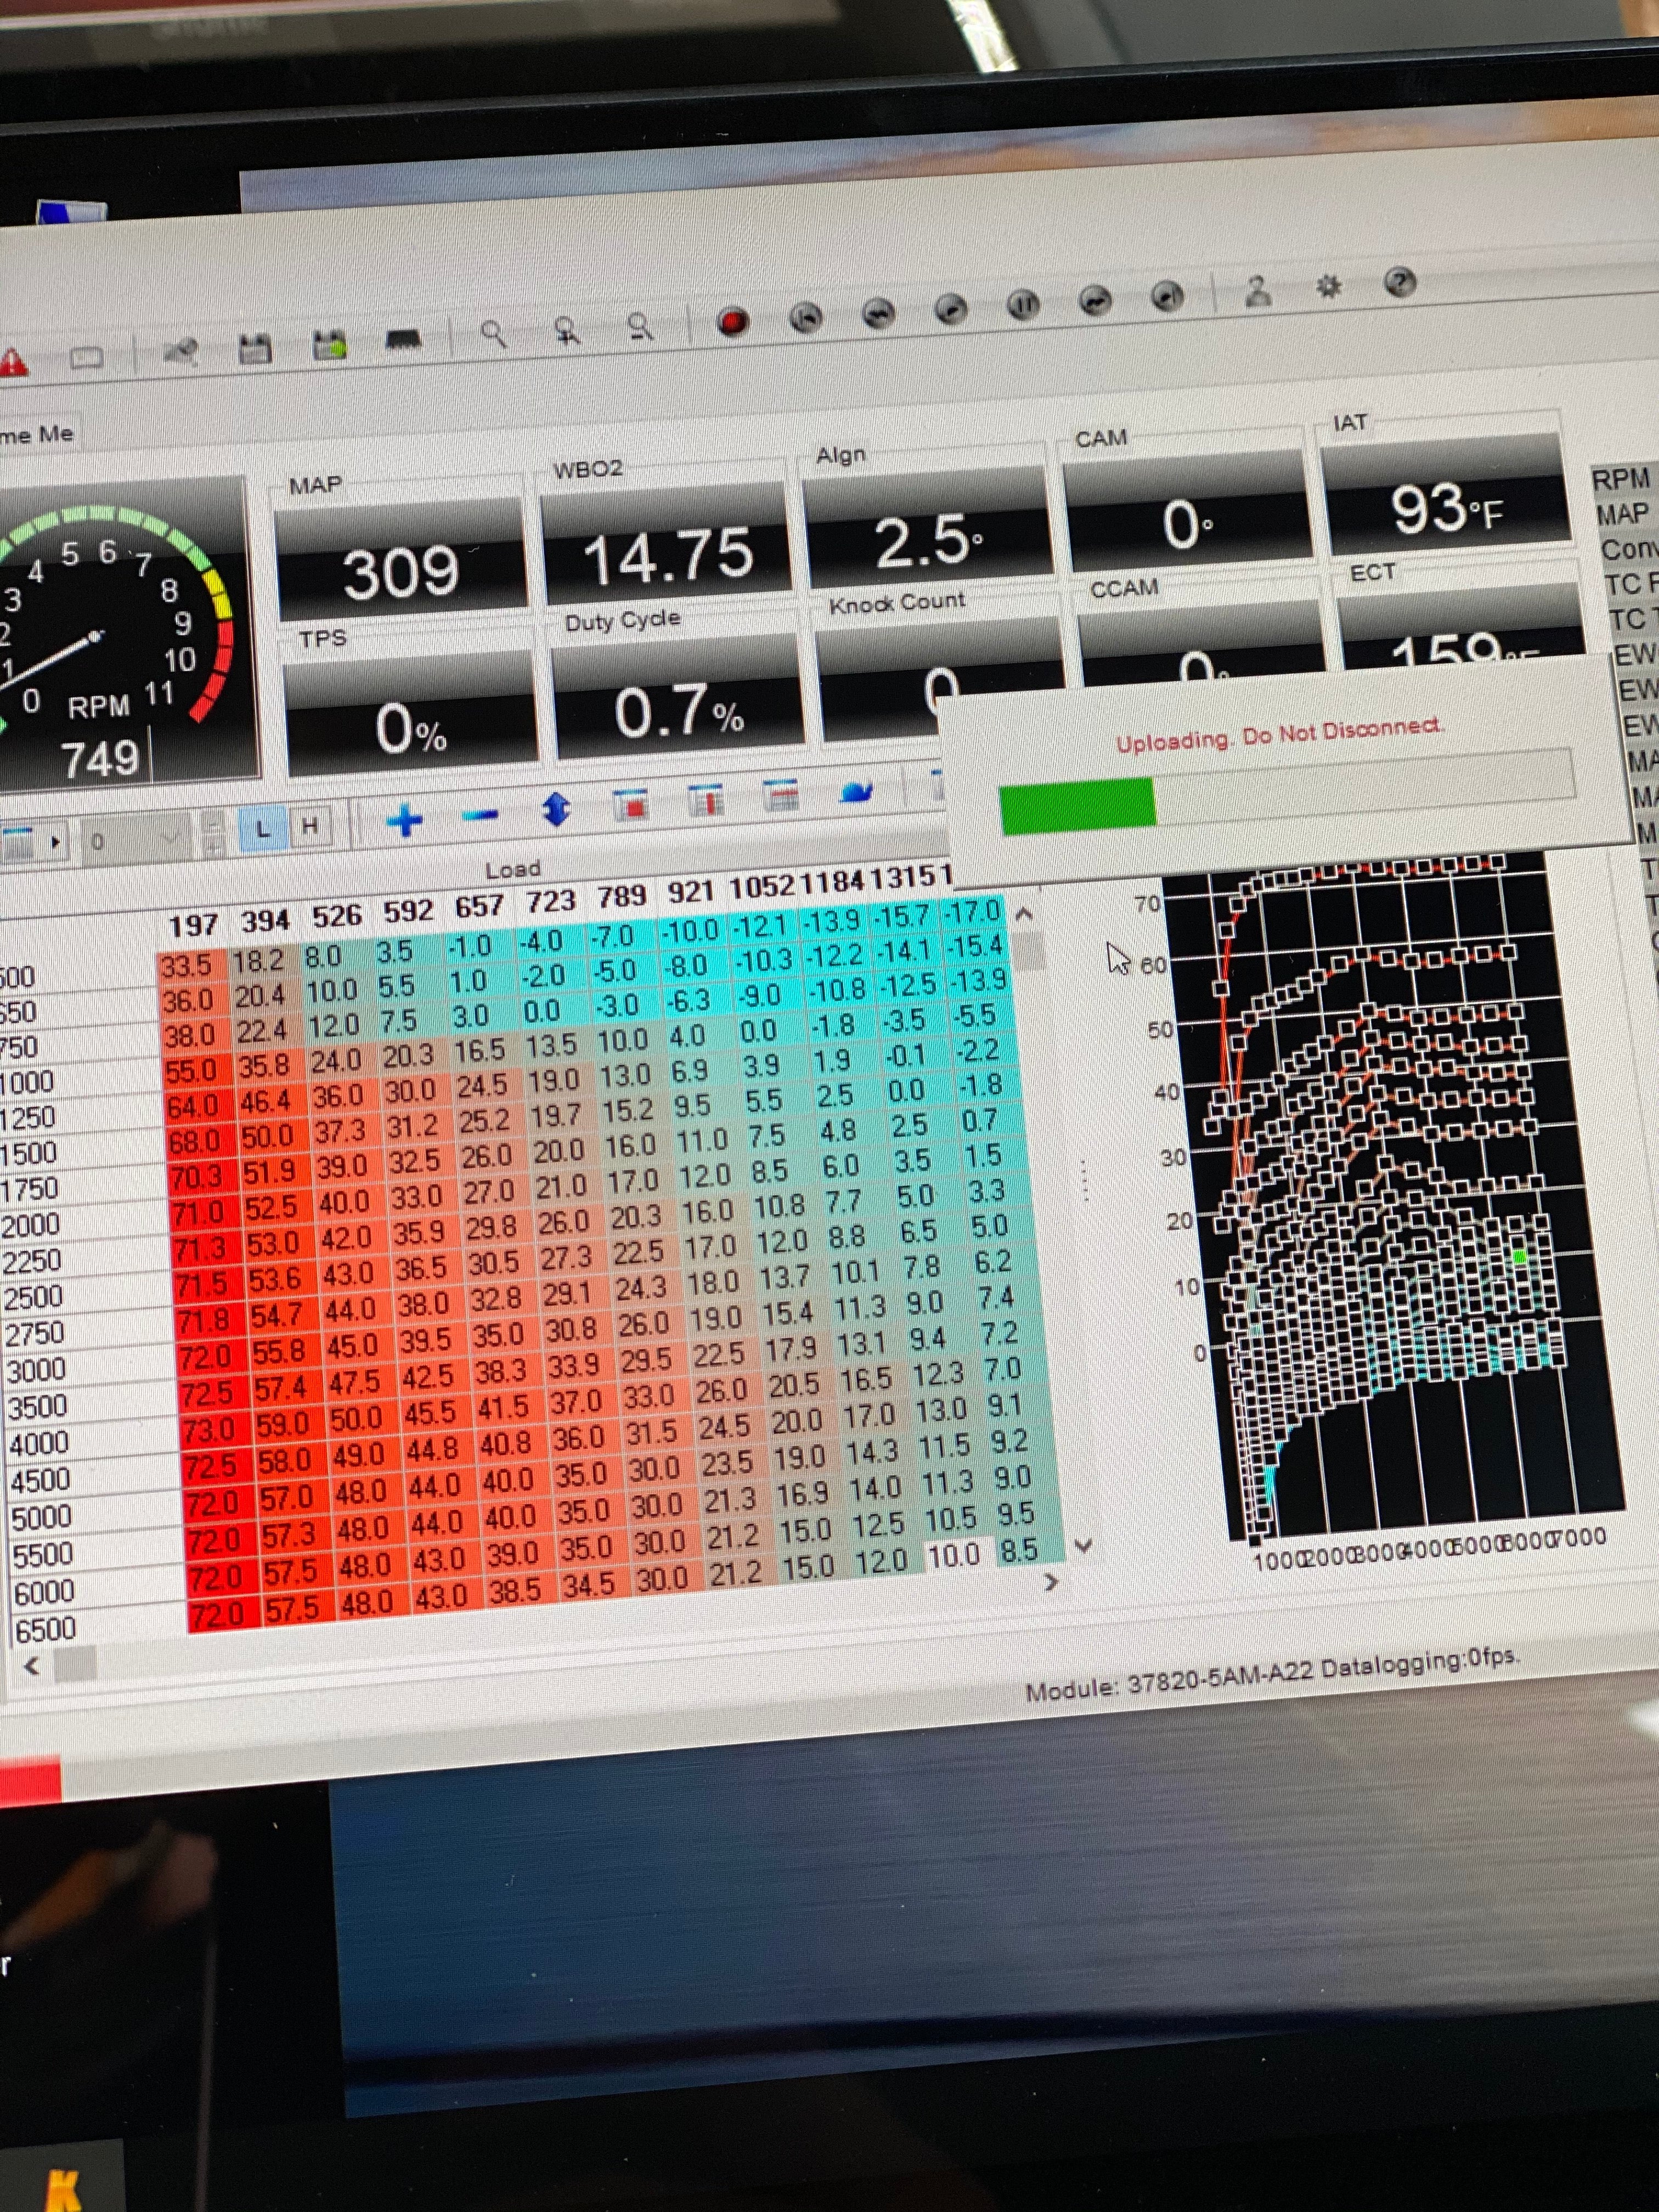The height and width of the screenshot is (2212, 1659).
Task: Select the RPM parameter in the datalog list
Action: (1625, 478)
